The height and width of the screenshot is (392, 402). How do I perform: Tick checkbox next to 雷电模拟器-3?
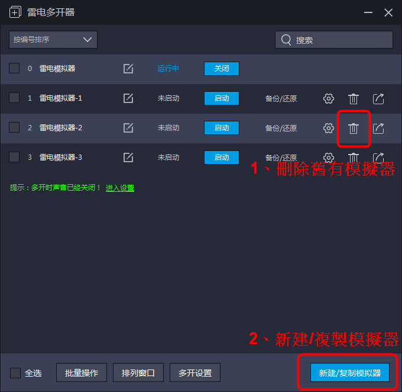(14, 157)
